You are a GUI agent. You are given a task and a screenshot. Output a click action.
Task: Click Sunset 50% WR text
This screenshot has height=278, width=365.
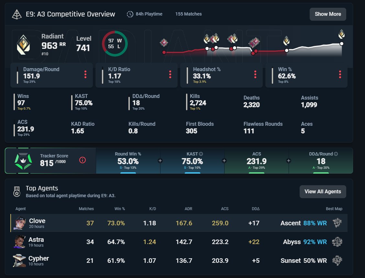pos(304,261)
